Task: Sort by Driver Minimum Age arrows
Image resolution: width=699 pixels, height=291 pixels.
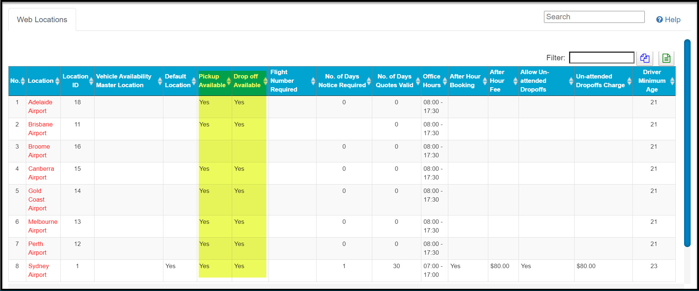Action: 672,81
